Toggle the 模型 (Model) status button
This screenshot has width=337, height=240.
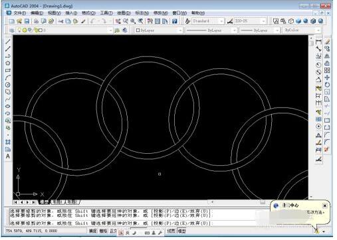[x=182, y=231]
